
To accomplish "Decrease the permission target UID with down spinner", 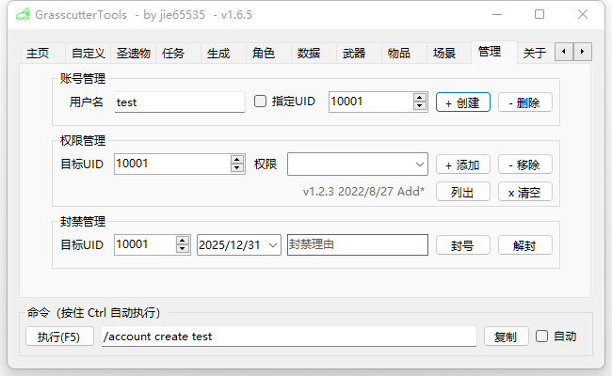I will (237, 169).
